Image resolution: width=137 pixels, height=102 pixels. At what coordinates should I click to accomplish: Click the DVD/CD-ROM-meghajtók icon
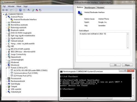(x=9, y=33)
